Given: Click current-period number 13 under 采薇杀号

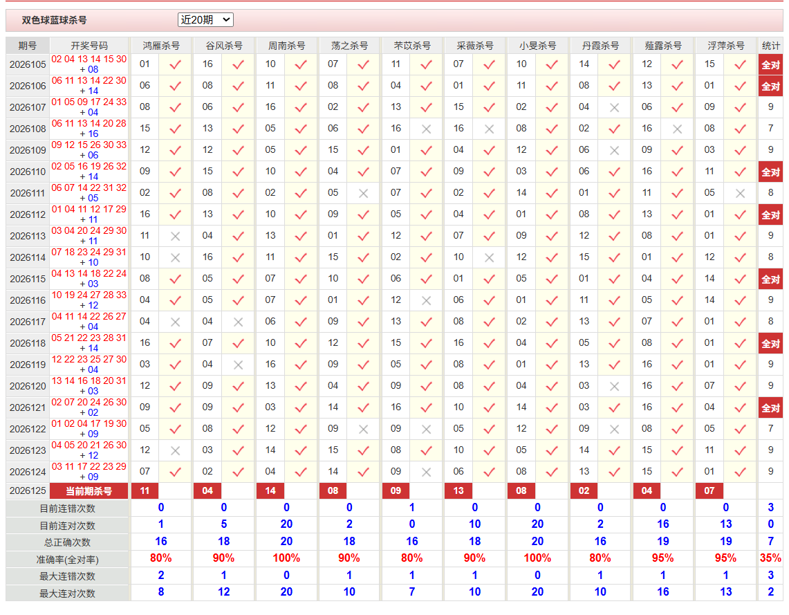Looking at the screenshot, I should 458,490.
